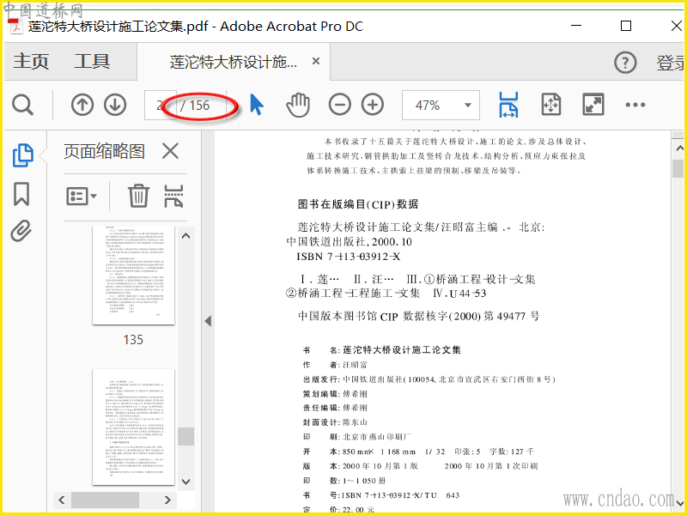The height and width of the screenshot is (515, 687).
Task: Click the thumbnails panel vertical scrollbar thumb
Action: coord(185,436)
